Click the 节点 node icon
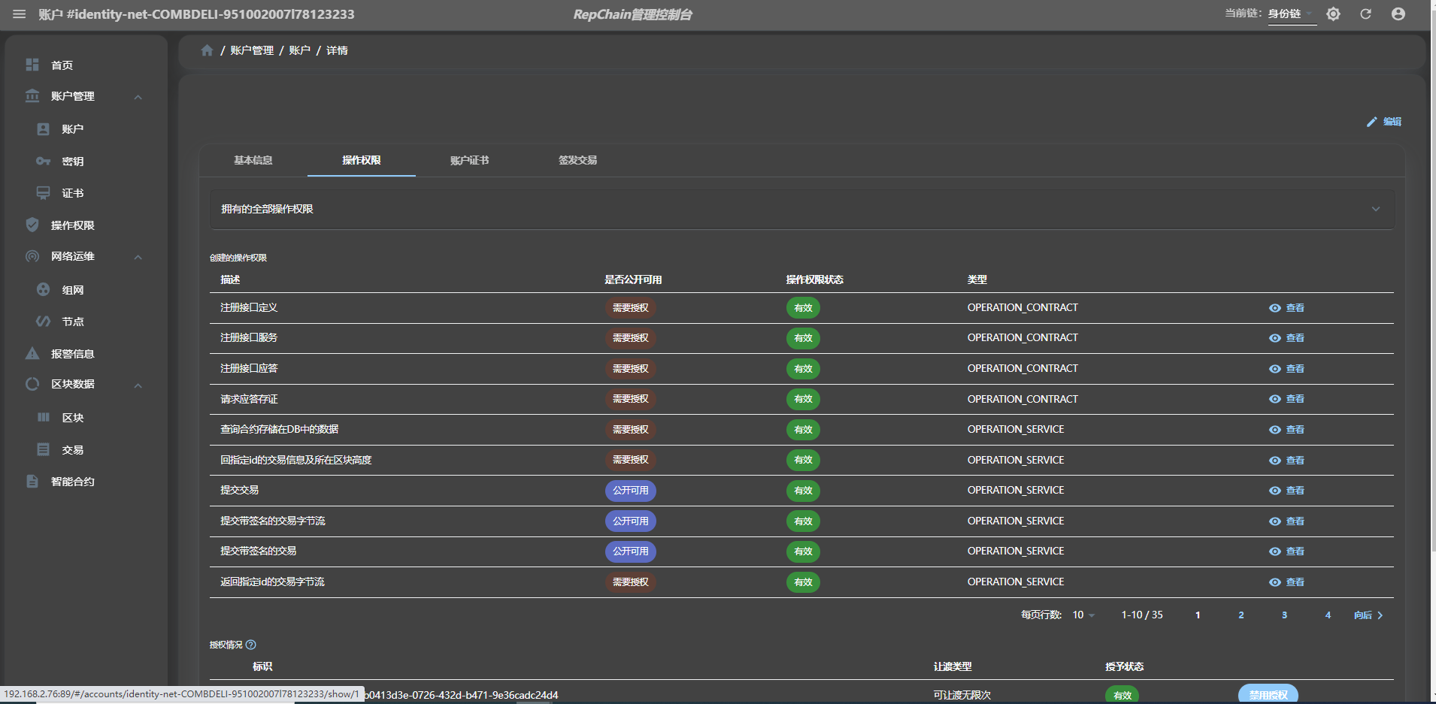 [44, 322]
